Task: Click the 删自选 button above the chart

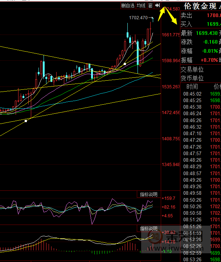Action: tap(128, 5)
